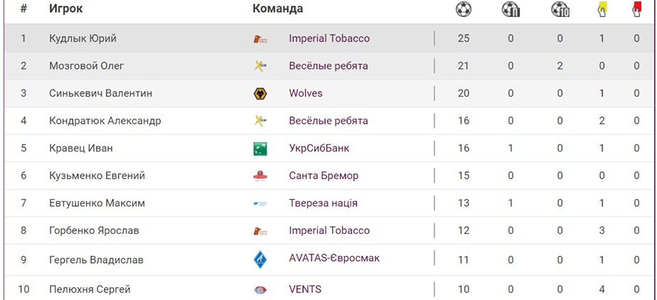Click the Твереза нація team logo

click(260, 203)
